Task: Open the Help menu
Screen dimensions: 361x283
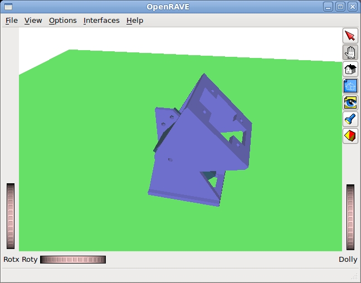Action: pos(135,21)
